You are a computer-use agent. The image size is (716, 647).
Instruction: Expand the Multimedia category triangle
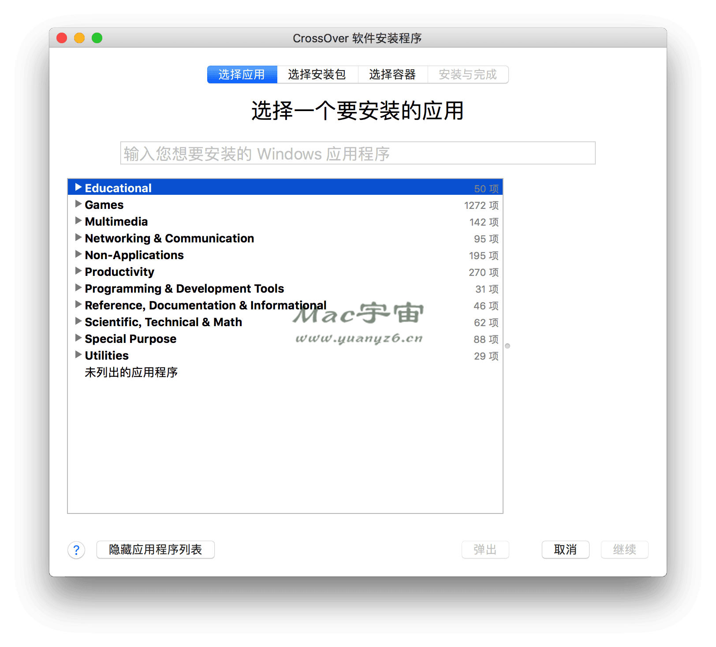click(78, 221)
